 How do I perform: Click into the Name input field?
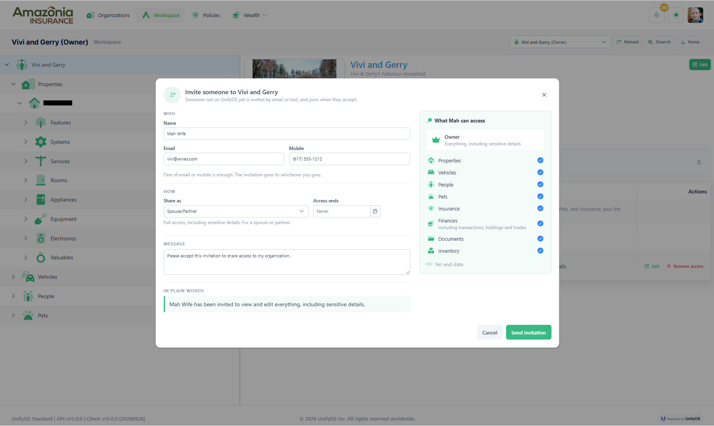[x=287, y=134]
